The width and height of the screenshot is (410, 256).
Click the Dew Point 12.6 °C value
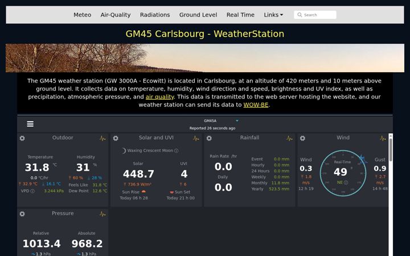[100, 191]
